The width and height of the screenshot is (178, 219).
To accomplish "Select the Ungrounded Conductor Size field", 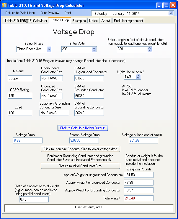I will coord(52,78).
